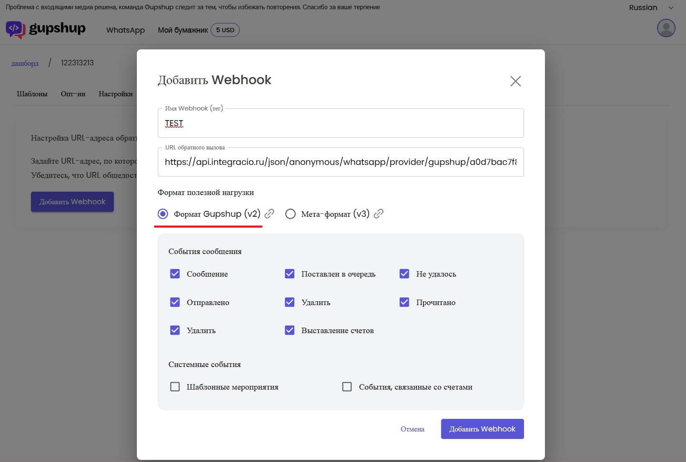The width and height of the screenshot is (686, 462).
Task: Click background page Добавить Webhook button
Action: (x=72, y=202)
